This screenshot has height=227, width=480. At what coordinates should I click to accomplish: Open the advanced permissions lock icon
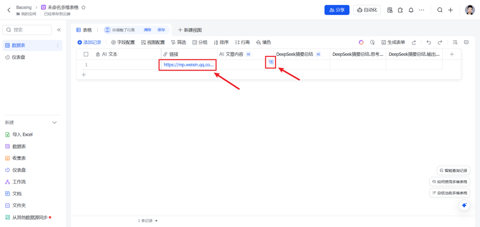click(x=390, y=10)
